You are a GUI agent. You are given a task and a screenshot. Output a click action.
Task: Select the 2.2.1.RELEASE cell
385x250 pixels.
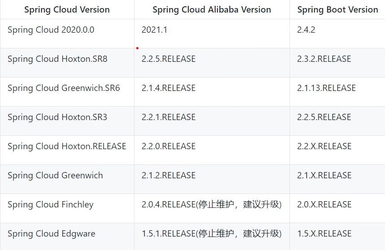[212, 121]
